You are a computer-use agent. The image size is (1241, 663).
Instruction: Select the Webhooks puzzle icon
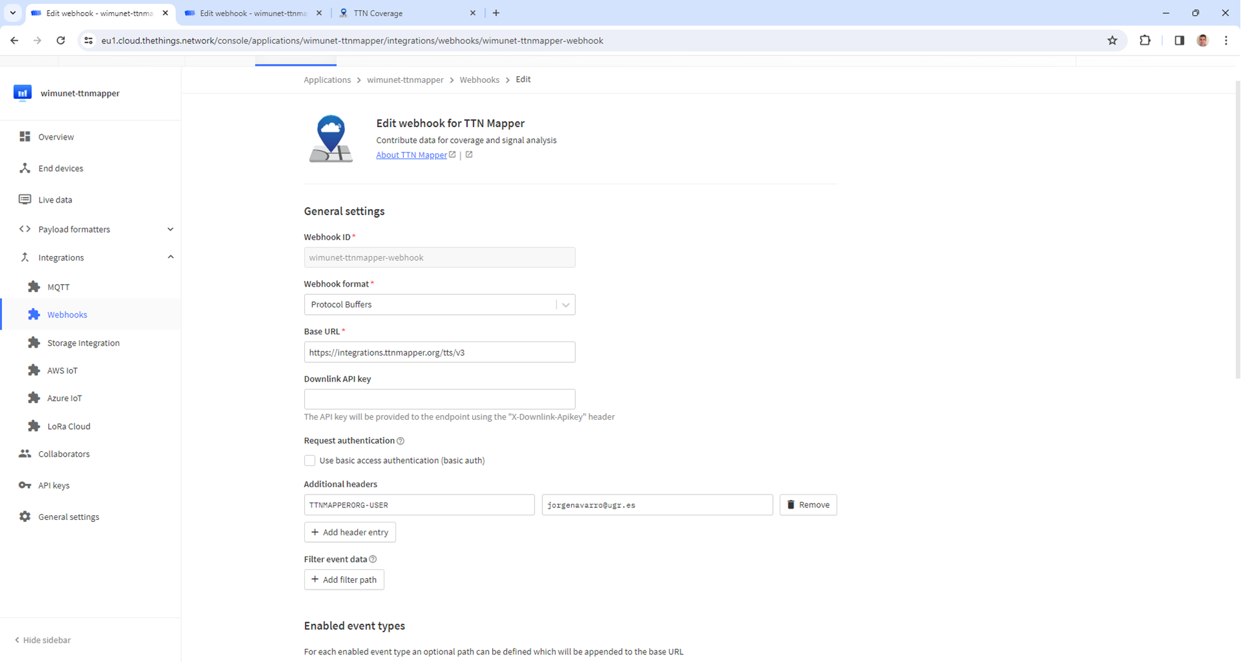pos(34,315)
